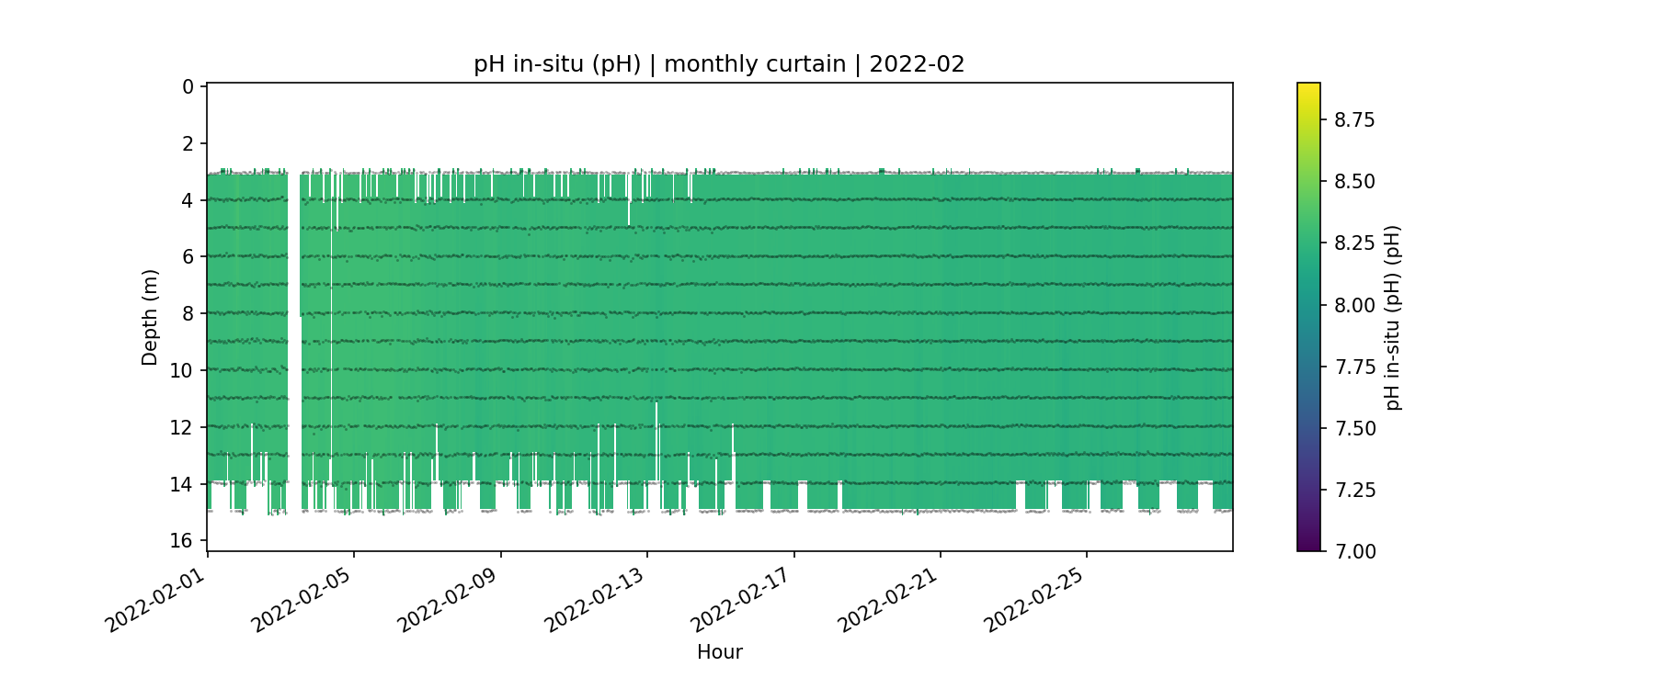Click the 8.75 colorbar tick label
This screenshot has height=689, width=1655.
(x=1354, y=119)
